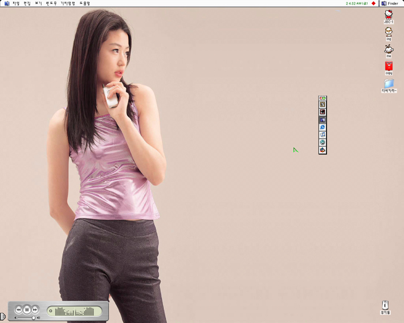Click the bottom icon in the launcher strip
The height and width of the screenshot is (323, 404).
click(323, 150)
